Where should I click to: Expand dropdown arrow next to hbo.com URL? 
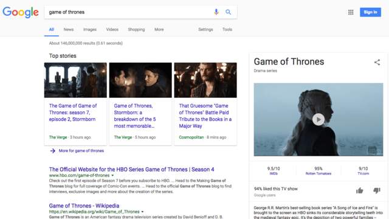click(112, 176)
